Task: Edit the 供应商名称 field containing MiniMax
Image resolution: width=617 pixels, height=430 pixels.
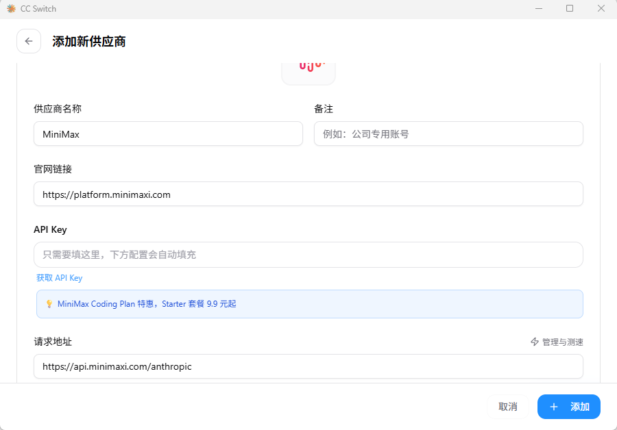Action: (168, 134)
